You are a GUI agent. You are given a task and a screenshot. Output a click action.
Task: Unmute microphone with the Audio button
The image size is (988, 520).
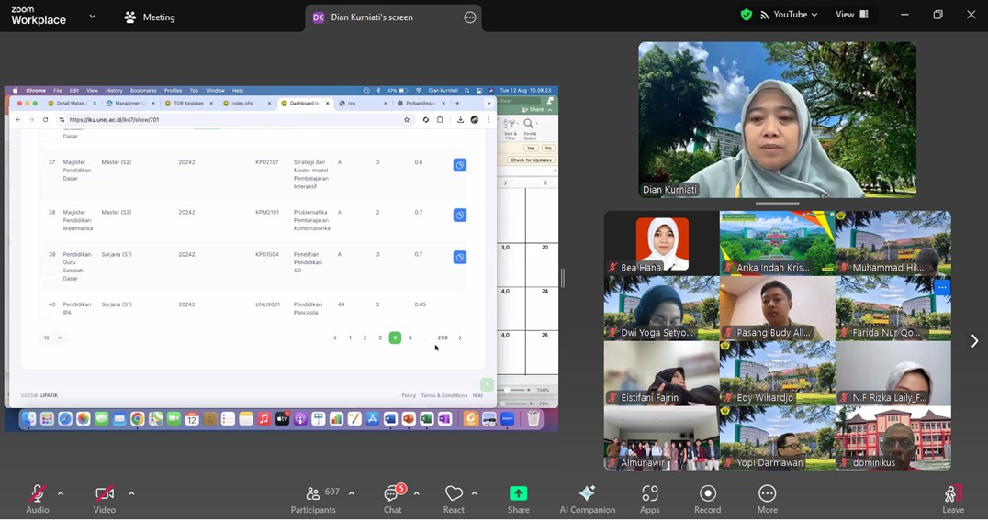coord(38,498)
